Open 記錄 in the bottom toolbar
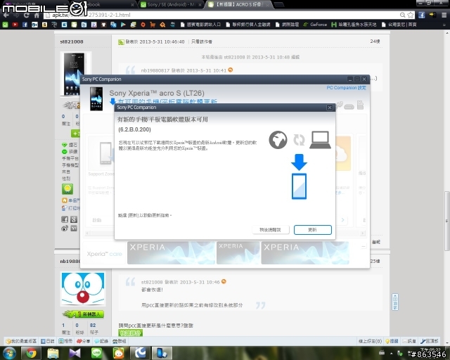450x360 pixels. (101, 341)
